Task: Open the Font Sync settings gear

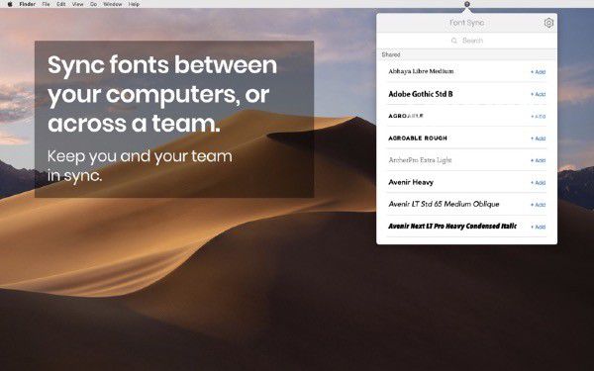Action: (548, 23)
